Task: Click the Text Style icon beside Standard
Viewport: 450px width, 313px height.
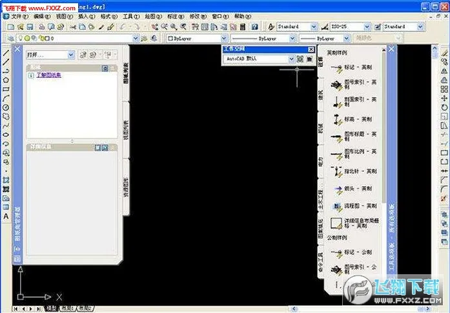Action: pos(271,27)
